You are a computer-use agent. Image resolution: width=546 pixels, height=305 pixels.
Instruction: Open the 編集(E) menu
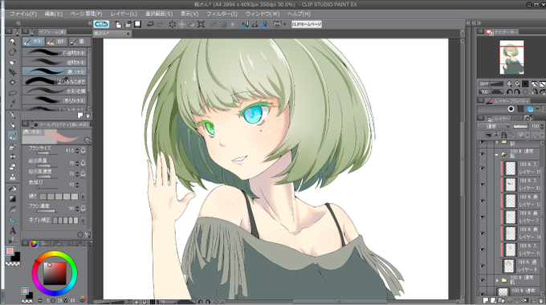[53, 14]
